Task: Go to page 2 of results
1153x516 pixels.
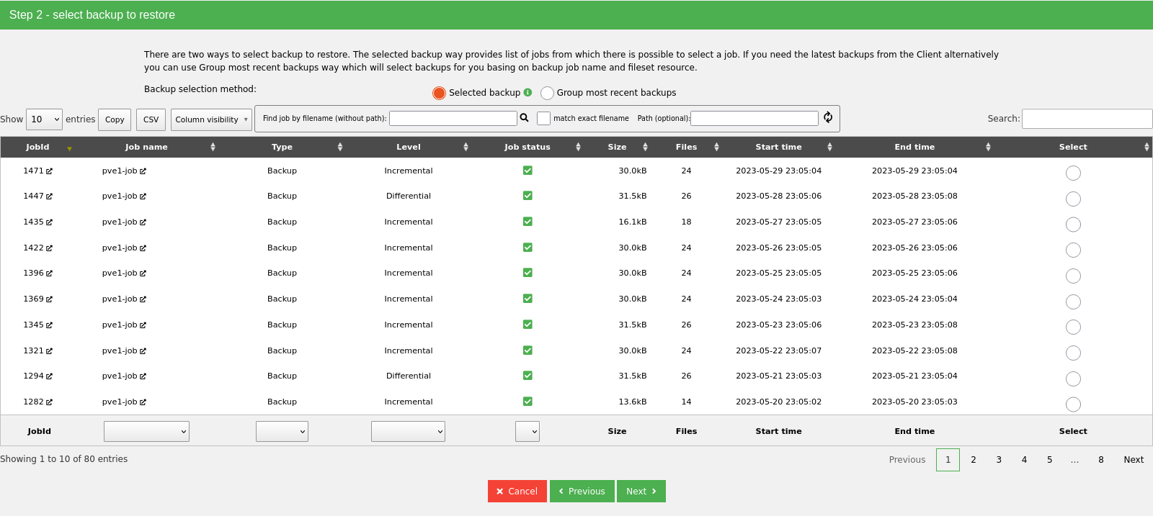Action: [973, 460]
